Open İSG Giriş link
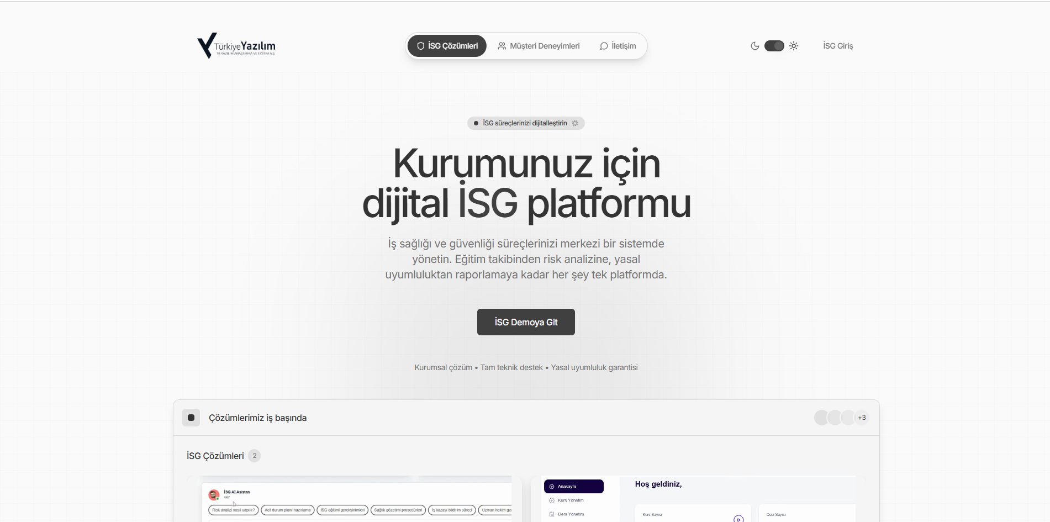The image size is (1050, 522). tap(837, 46)
